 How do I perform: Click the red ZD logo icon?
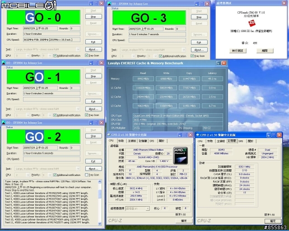click(252, 23)
